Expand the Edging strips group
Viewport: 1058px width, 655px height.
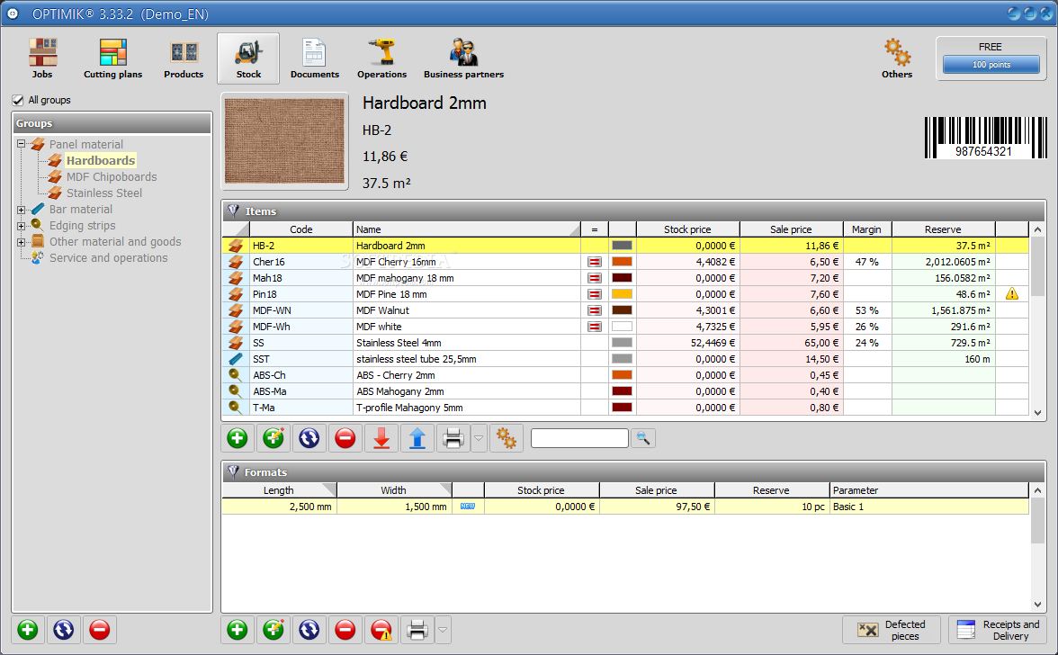point(21,226)
